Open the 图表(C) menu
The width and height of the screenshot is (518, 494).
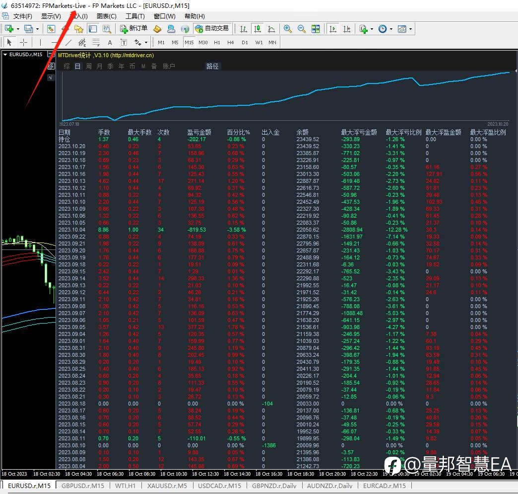106,16
